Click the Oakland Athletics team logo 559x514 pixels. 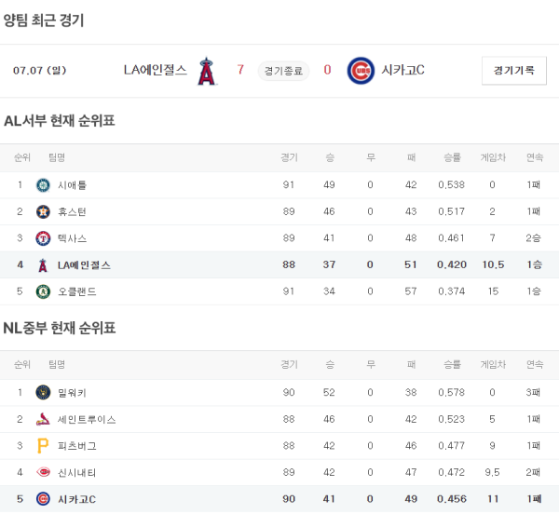tap(42, 291)
